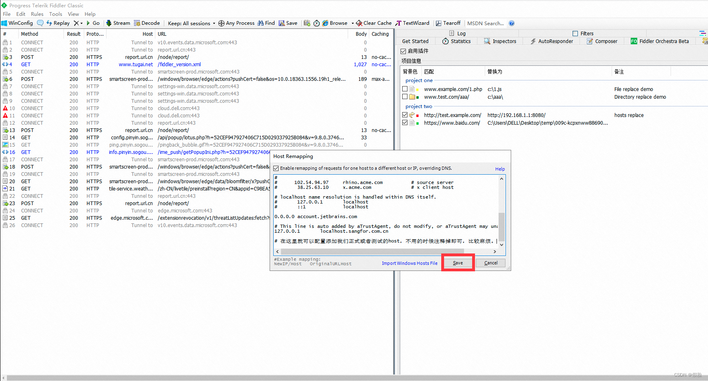Click the redirect arrow icon in test.example.com row
Screen dimensions: 708x381
(x=412, y=115)
